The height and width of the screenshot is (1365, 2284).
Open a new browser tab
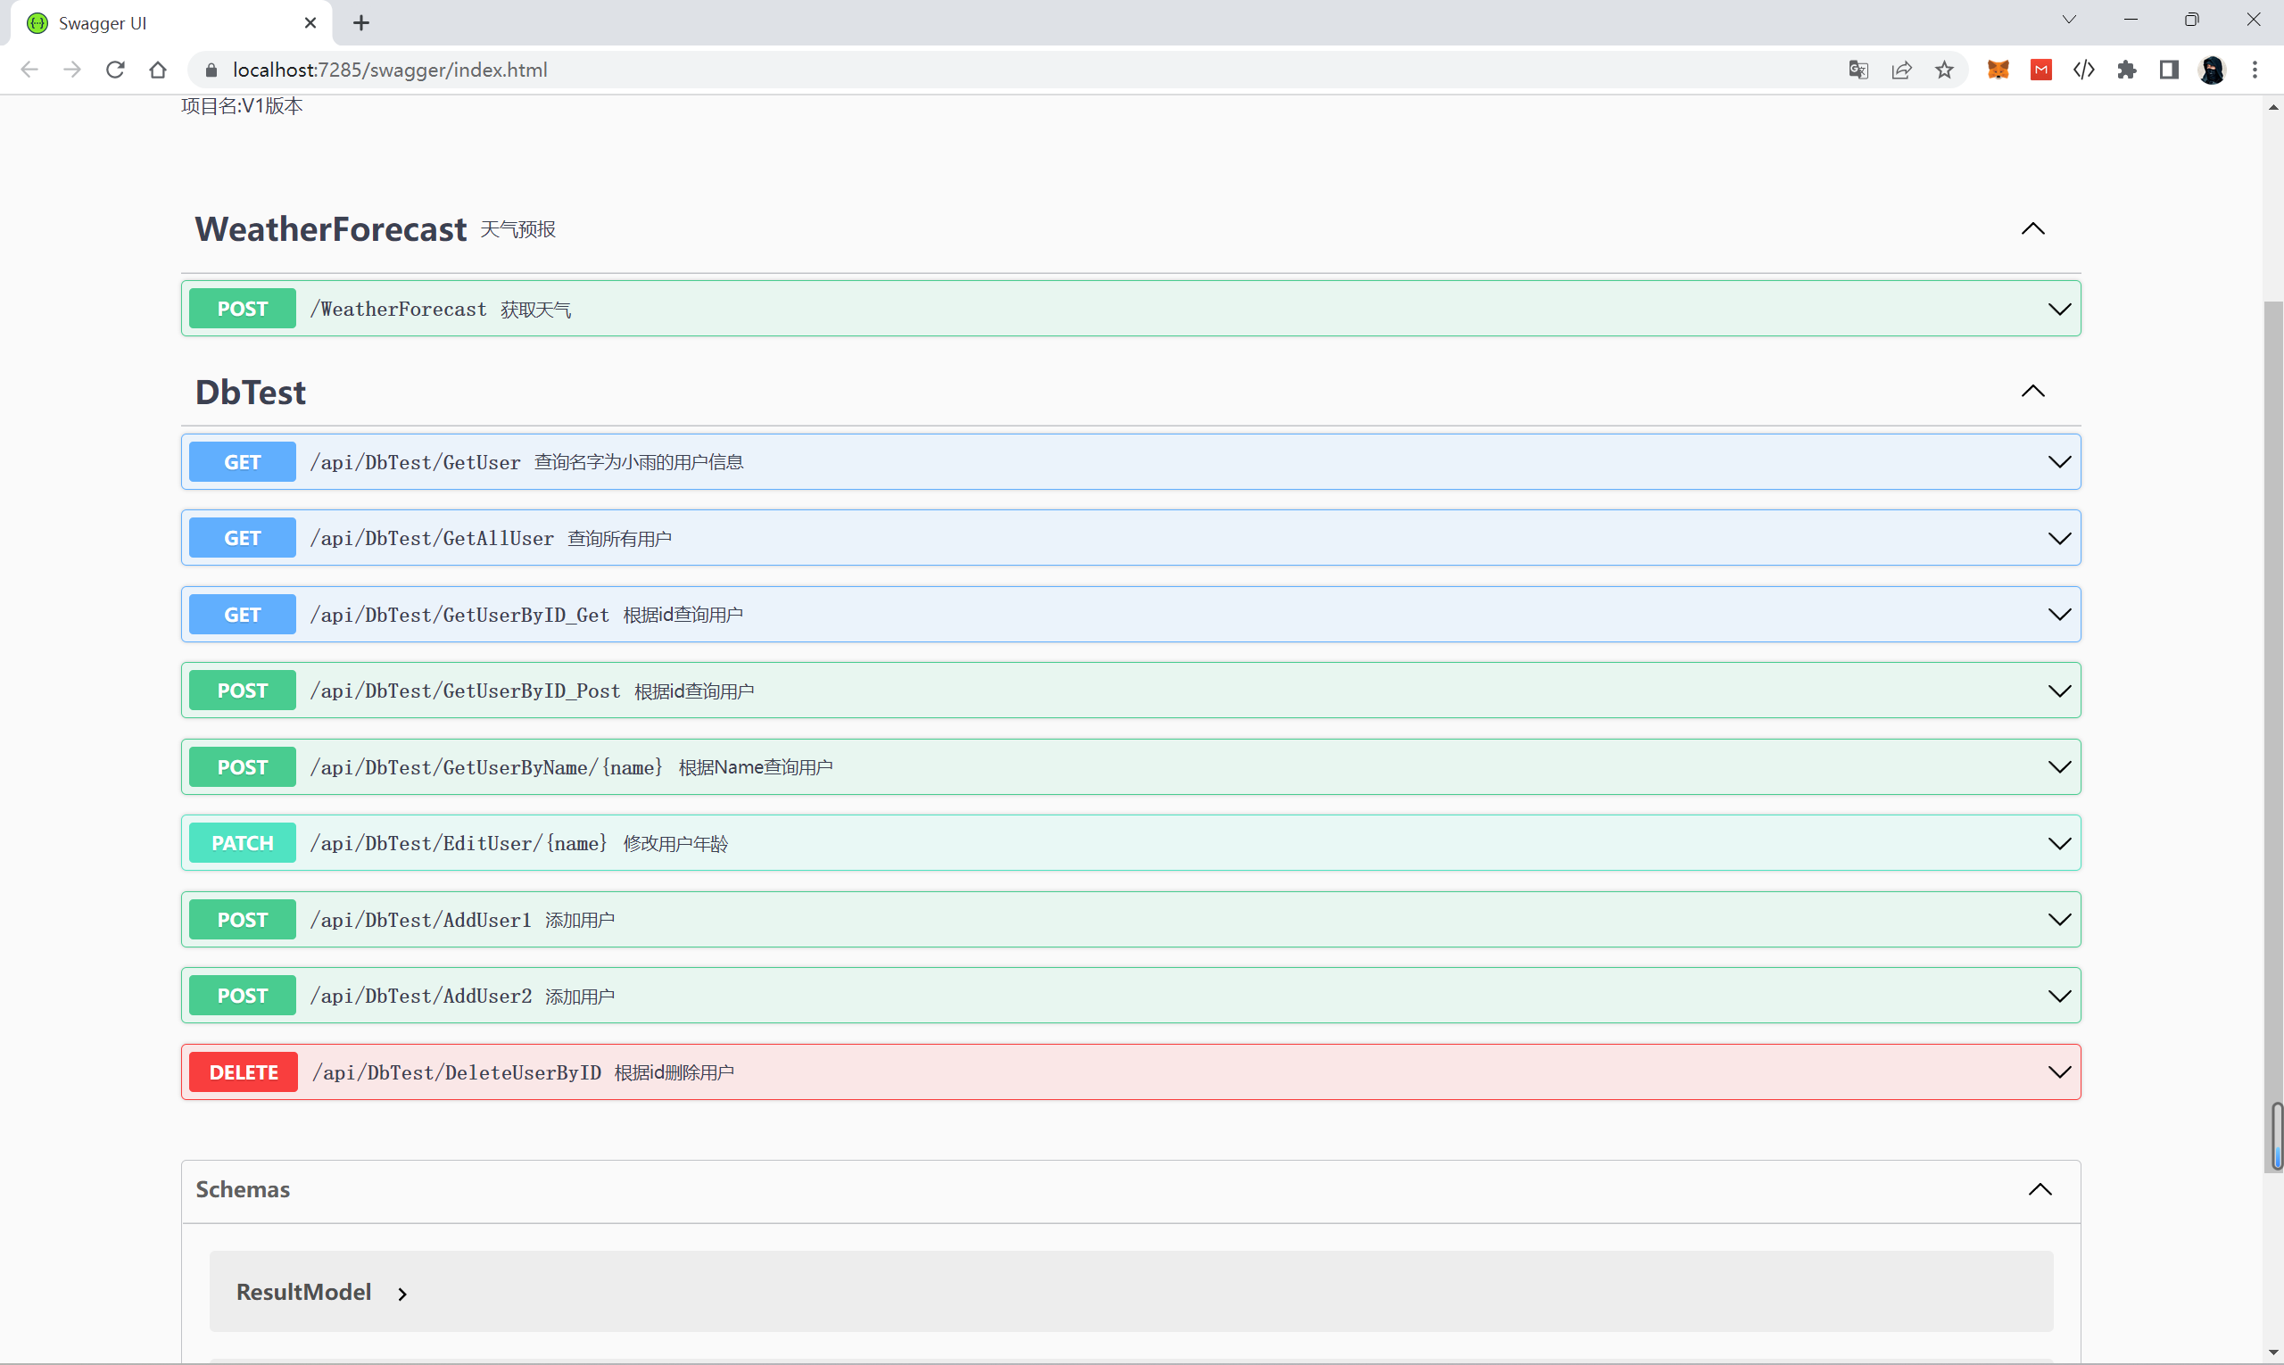pos(361,23)
